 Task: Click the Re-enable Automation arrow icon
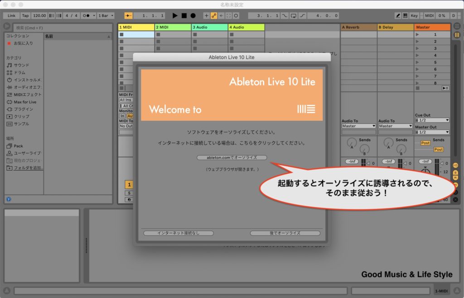pyautogui.click(x=221, y=16)
